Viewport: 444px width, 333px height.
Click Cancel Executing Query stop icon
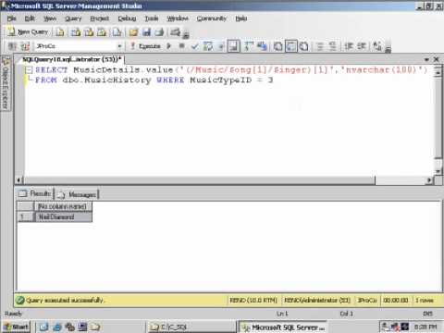pos(182,46)
